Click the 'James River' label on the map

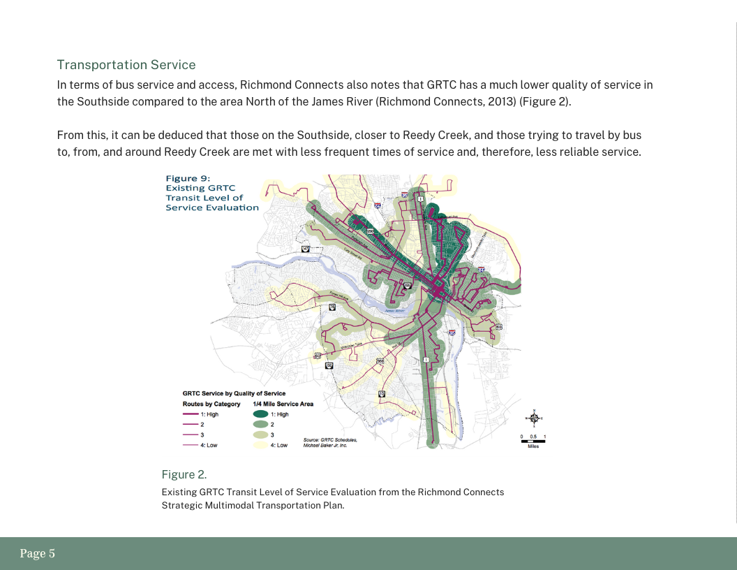pyautogui.click(x=394, y=311)
